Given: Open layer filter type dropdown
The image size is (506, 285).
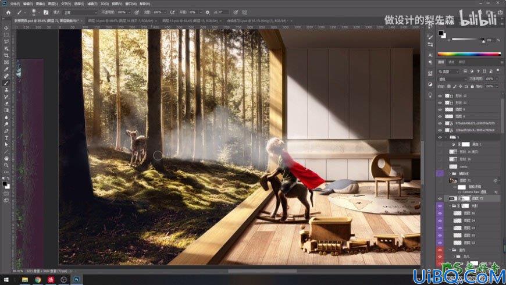Looking at the screenshot, I should point(448,72).
